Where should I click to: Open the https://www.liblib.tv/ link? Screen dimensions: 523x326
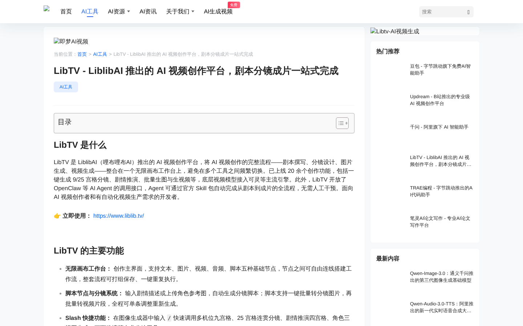(118, 216)
